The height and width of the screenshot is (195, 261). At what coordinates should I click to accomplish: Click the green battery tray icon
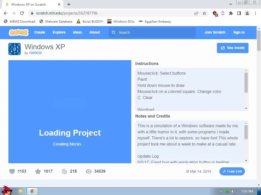[227, 191]
